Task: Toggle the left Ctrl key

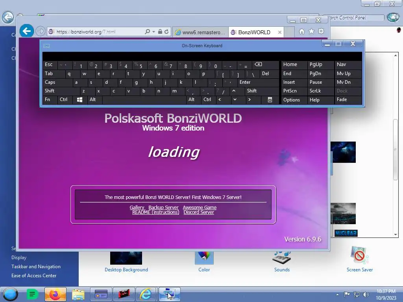Action: (x=65, y=99)
